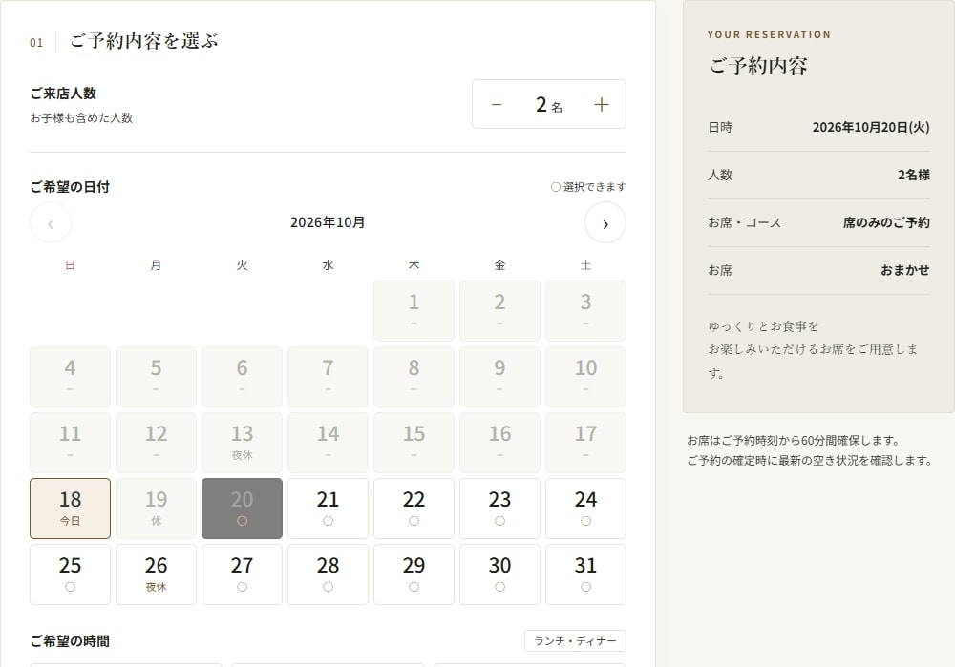This screenshot has width=955, height=667.
Task: Click the ご予約内容を選ぶ step heading
Action: point(144,41)
